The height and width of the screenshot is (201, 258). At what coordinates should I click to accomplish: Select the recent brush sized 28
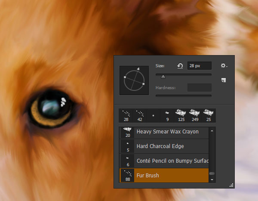[x=126, y=116]
